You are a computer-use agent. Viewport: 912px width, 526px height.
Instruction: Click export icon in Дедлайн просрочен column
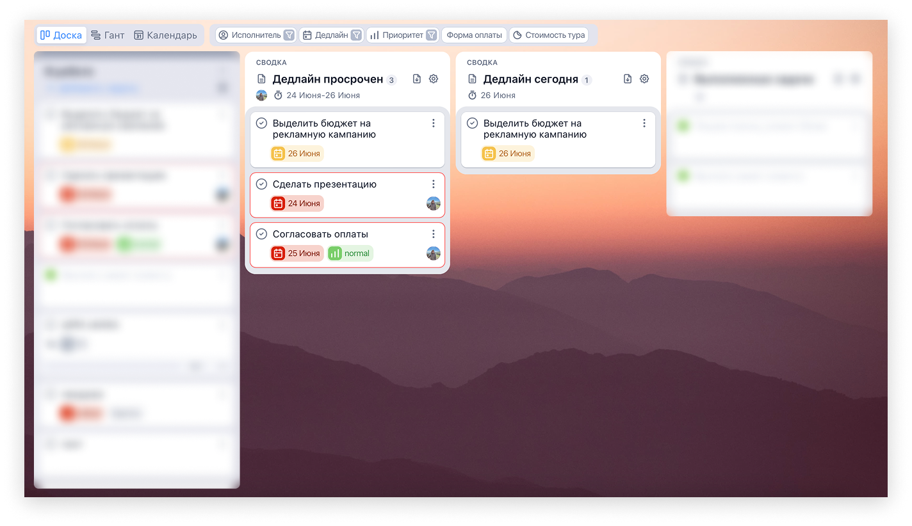pyautogui.click(x=417, y=79)
